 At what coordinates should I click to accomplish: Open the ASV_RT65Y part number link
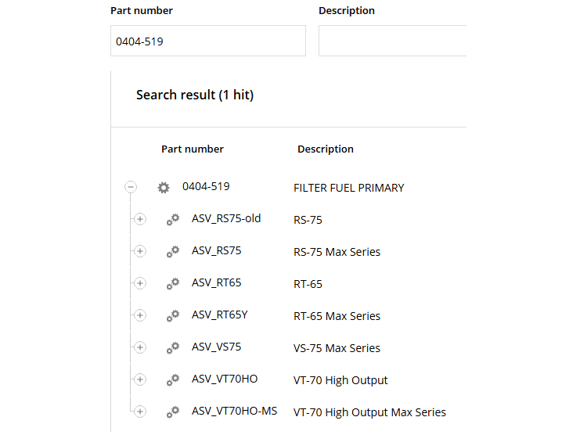point(219,315)
